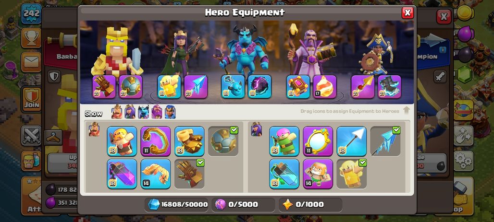Viewport: 494px width, 222px height.
Task: Choose the Invisibility Vial equipment
Action: click(x=284, y=174)
